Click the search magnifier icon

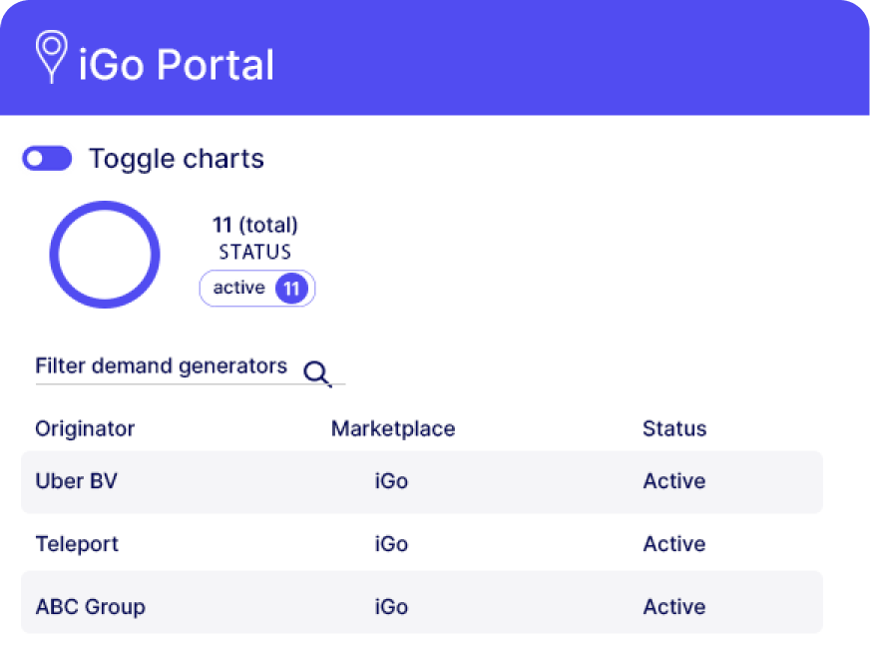316,373
